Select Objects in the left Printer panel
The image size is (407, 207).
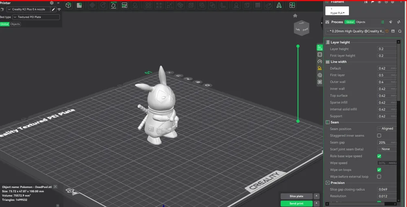[x=15, y=24]
